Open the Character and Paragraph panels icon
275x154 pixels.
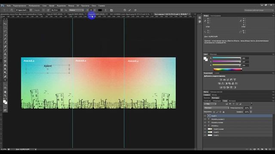click(x=112, y=10)
